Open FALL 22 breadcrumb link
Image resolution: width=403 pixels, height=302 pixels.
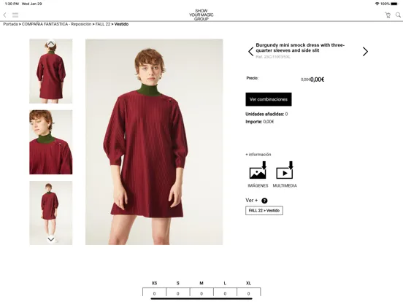[103, 24]
